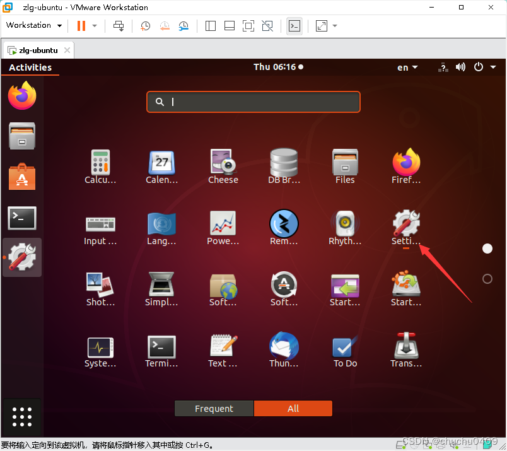Click Settings icon in the dock

pos(22,257)
